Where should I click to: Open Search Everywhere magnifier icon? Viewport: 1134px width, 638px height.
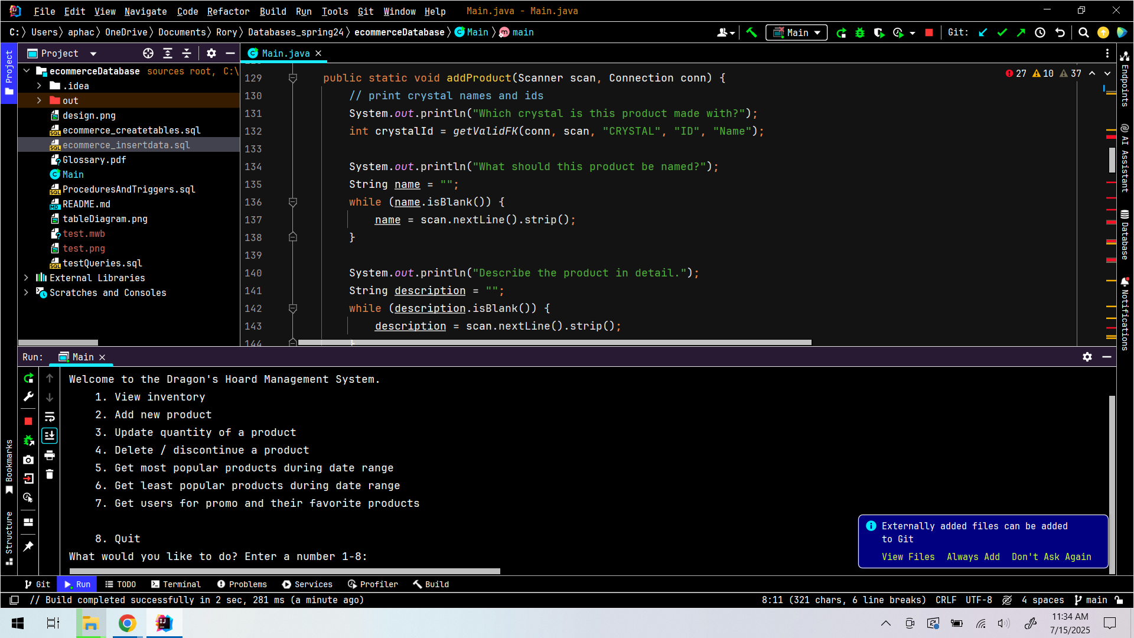point(1083,32)
